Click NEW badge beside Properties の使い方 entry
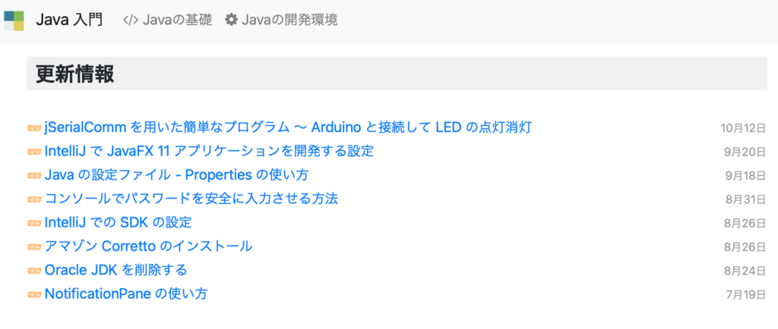This screenshot has height=329, width=778. [34, 176]
